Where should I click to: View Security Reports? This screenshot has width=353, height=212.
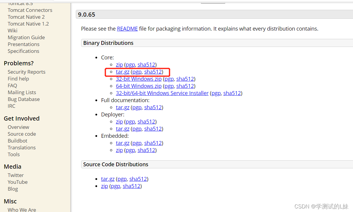pyautogui.click(x=26, y=72)
